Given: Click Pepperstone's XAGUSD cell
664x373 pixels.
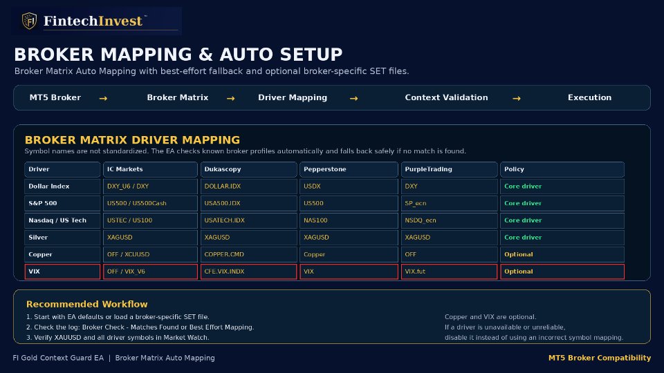Looking at the screenshot, I should click(349, 238).
